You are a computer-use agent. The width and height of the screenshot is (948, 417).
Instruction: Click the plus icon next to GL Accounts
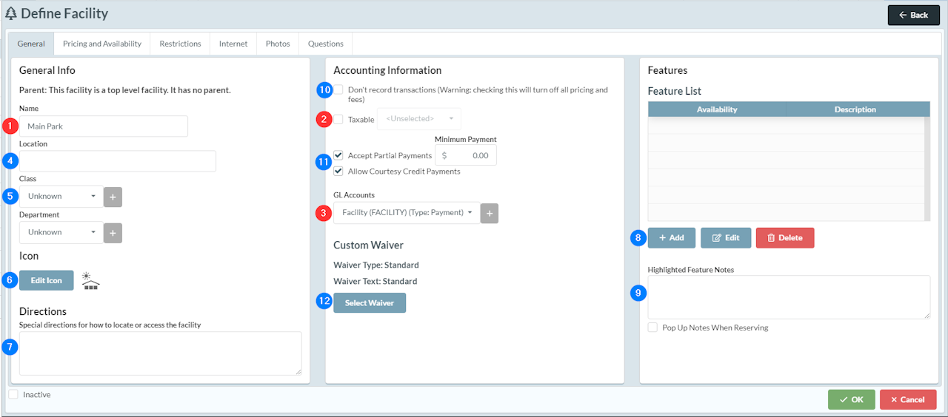(489, 213)
